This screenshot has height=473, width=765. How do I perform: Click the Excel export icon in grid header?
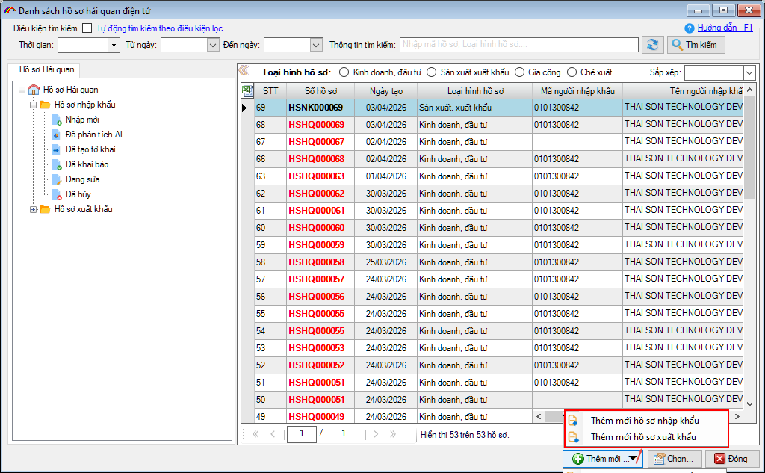(x=247, y=91)
